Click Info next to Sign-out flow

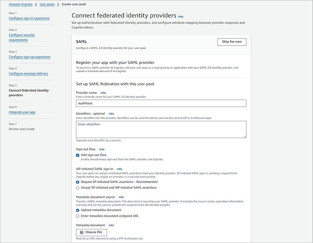pos(102,149)
